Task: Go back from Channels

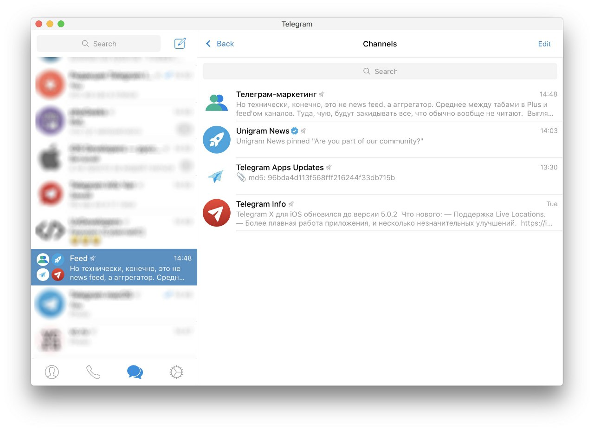Action: (220, 44)
